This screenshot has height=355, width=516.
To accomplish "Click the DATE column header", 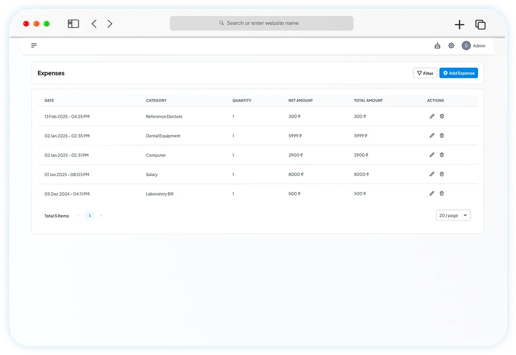I will pos(49,101).
